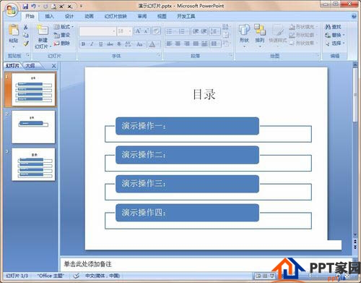Undo the last action
Viewport: 361px width, 283px height.
[x=34, y=7]
